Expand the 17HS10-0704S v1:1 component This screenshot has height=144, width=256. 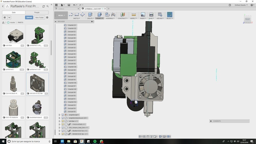[59, 124]
